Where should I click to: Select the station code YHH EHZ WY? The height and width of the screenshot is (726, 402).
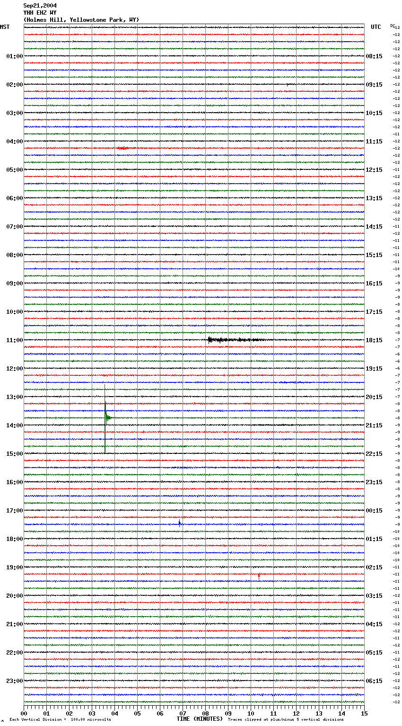coord(40,13)
